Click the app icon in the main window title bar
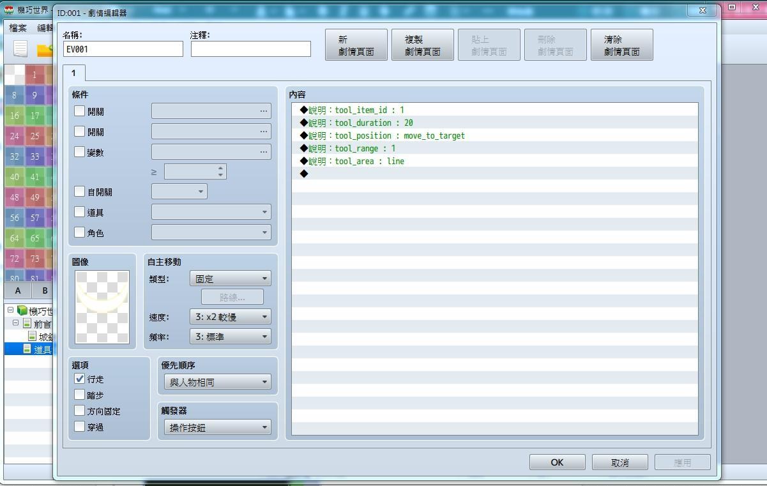767x486 pixels. 9,10
